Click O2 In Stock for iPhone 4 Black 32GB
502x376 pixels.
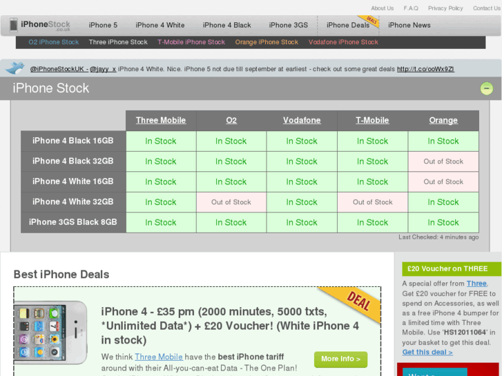point(231,161)
